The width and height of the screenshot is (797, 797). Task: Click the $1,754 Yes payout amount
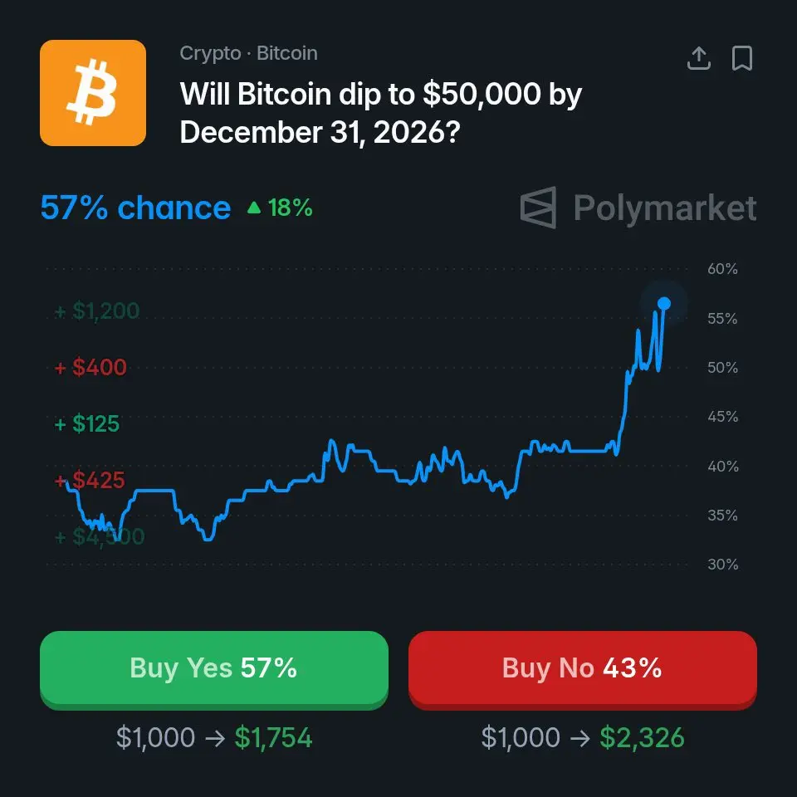click(273, 737)
